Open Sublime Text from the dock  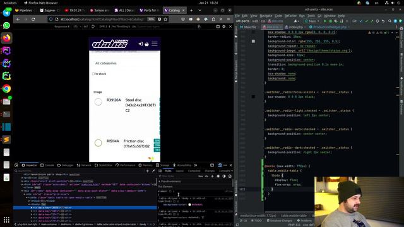coord(6,139)
